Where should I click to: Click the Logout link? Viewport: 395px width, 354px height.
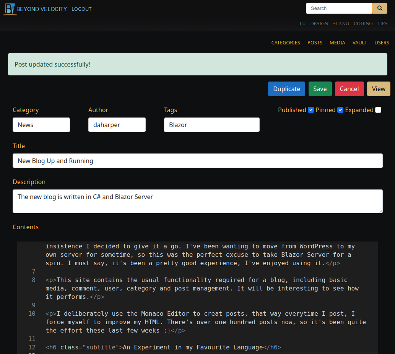tap(81, 9)
